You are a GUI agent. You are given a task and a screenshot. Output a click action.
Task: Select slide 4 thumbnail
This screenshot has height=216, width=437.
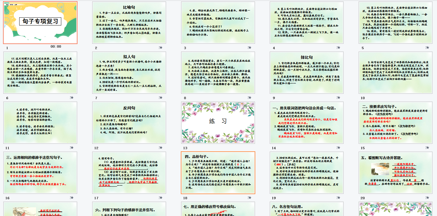pos(307,22)
